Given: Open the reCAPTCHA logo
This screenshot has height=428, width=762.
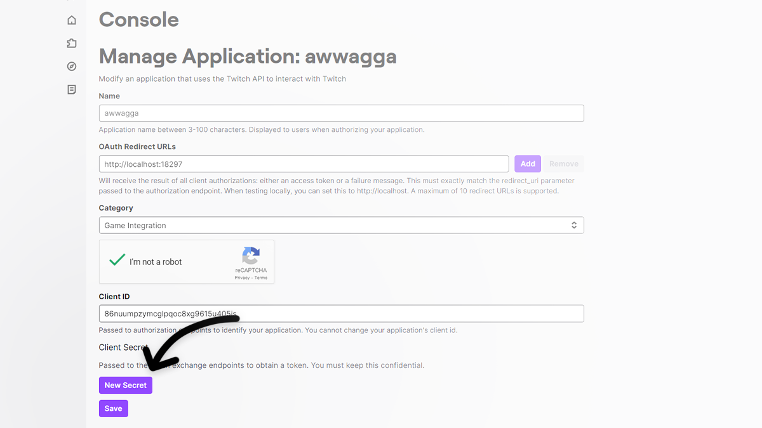Looking at the screenshot, I should click(x=251, y=256).
